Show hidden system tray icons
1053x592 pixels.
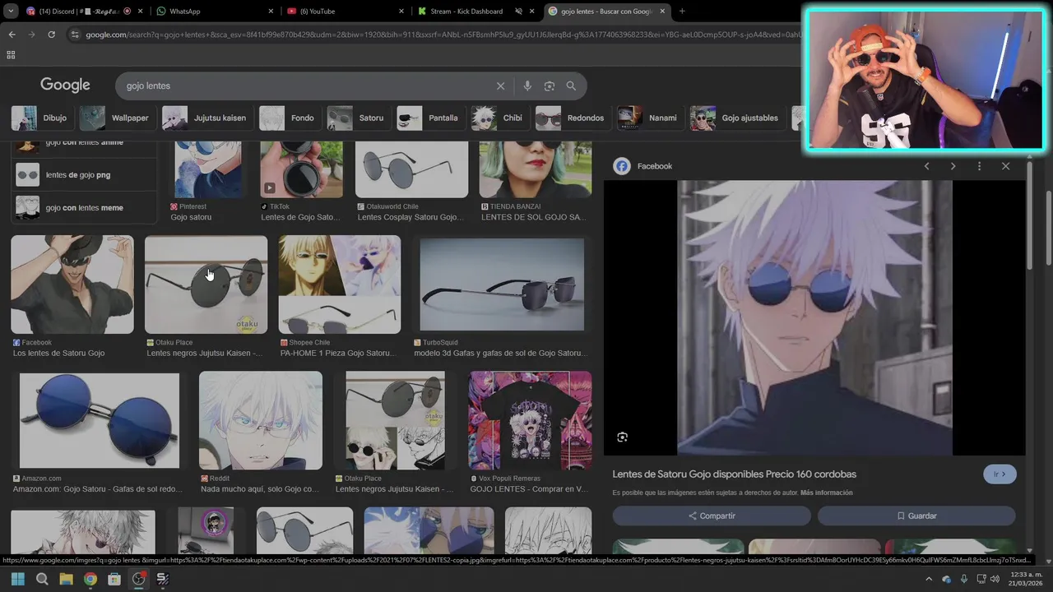tap(929, 579)
